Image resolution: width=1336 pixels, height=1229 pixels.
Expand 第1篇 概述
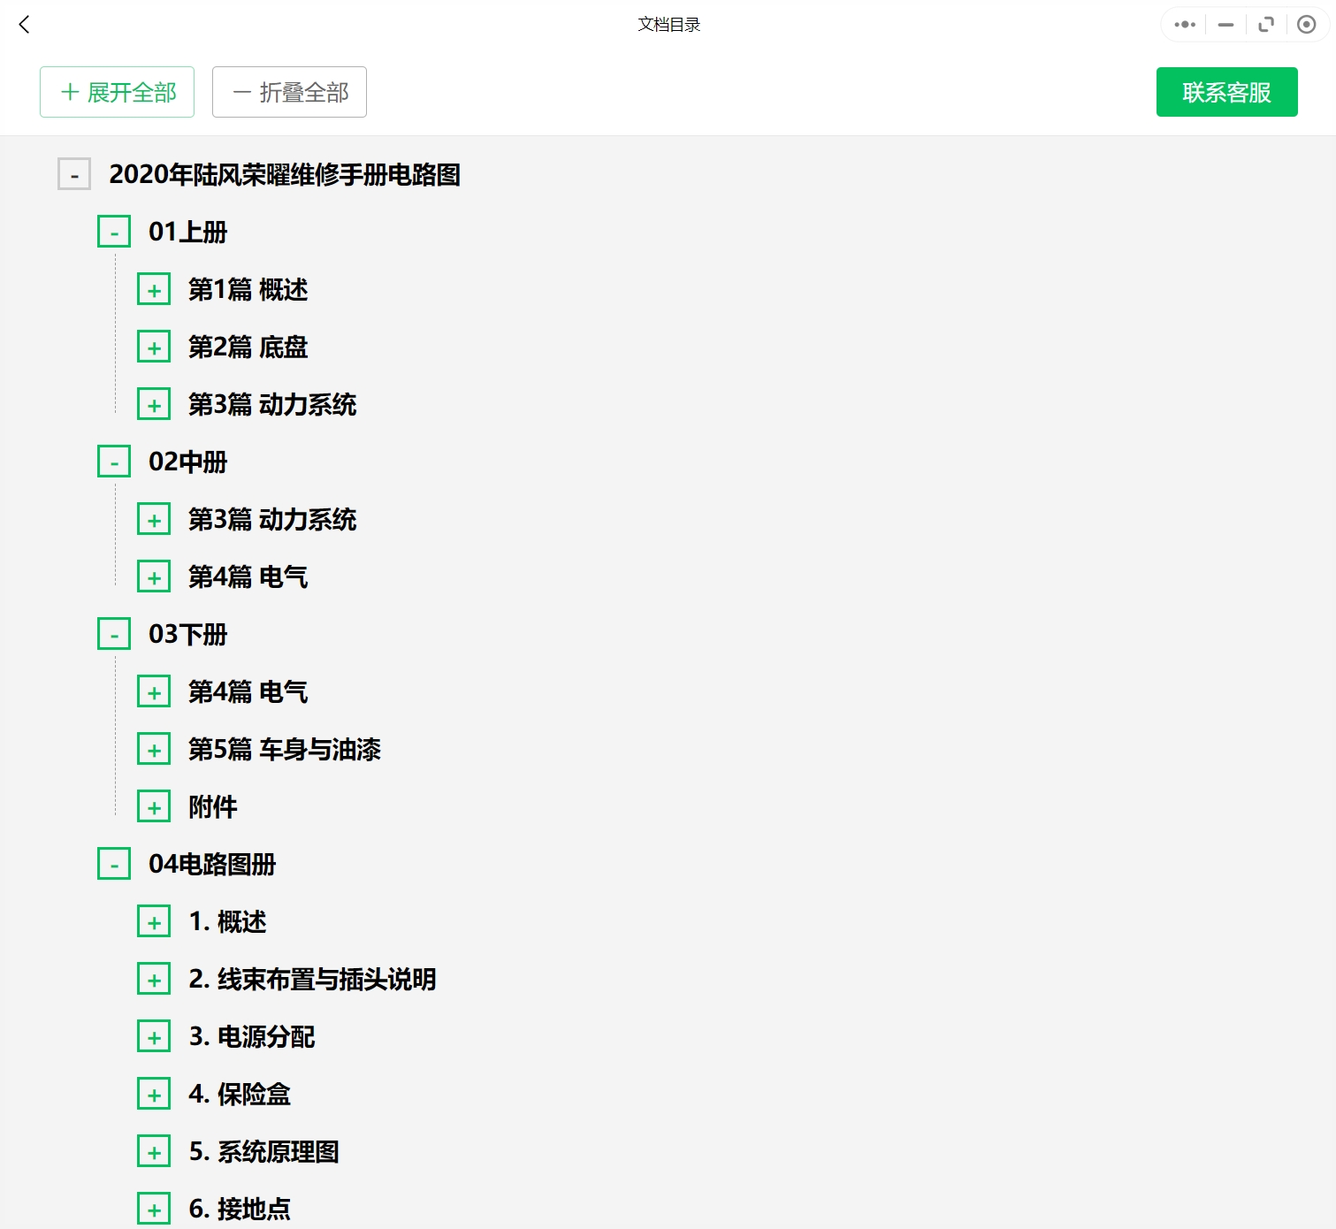154,288
